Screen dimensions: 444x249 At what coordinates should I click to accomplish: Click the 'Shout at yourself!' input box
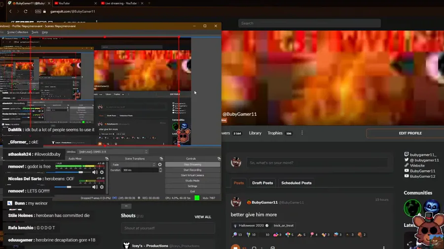coord(168,228)
